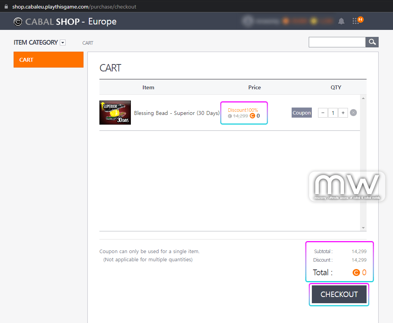
Task: Apply a Coupon to the item
Action: pyautogui.click(x=302, y=113)
